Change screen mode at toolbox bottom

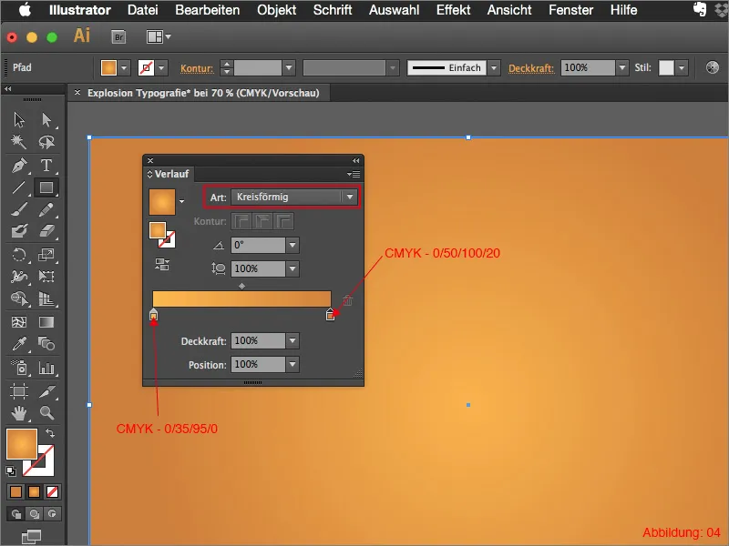(x=32, y=536)
